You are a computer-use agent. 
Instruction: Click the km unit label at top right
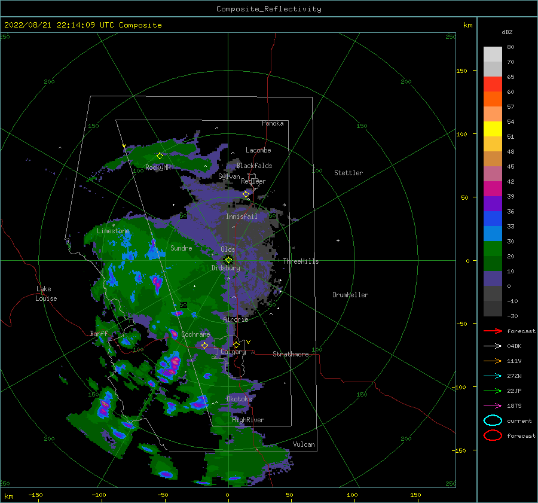pyautogui.click(x=467, y=25)
